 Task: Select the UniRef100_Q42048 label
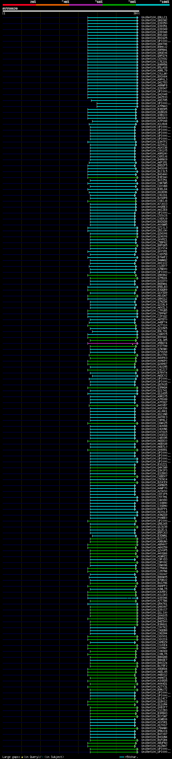tap(154, 94)
